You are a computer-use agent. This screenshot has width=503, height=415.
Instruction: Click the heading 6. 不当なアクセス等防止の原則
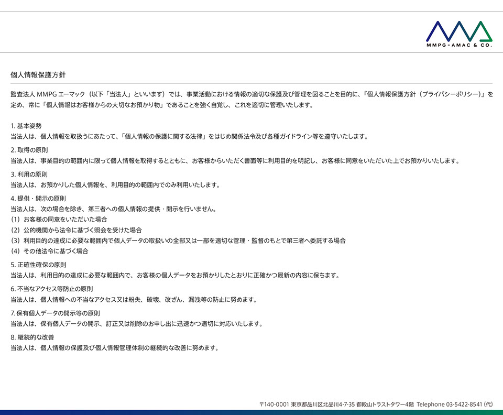point(52,289)
